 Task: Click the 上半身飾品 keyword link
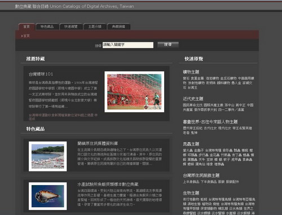click(x=191, y=182)
